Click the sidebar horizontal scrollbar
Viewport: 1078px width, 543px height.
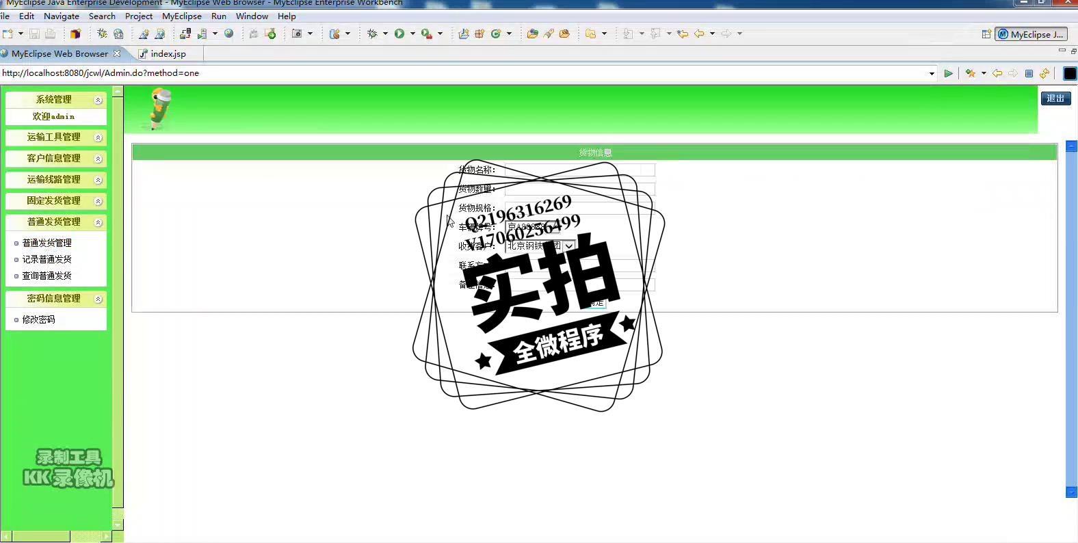[x=56, y=537]
